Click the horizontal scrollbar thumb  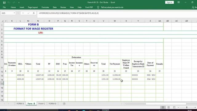(166, 104)
